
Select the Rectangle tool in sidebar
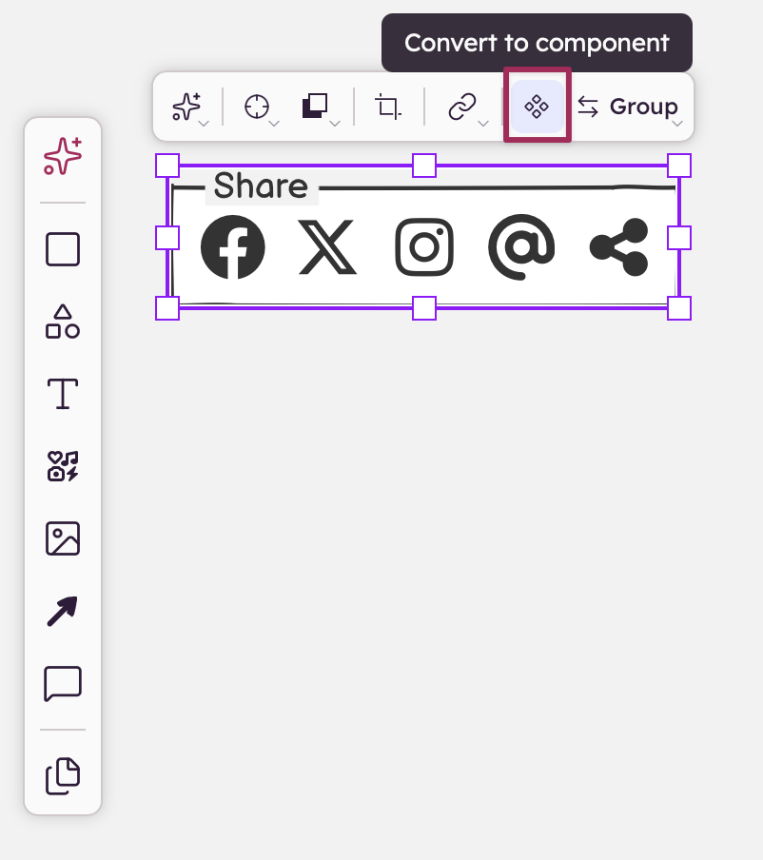pos(63,249)
